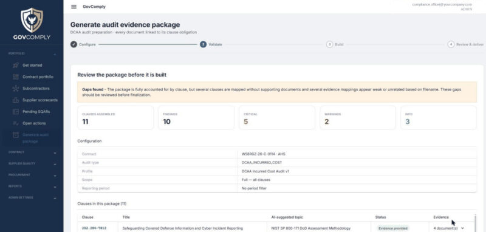
Task: Expand the 4 document(s) evidence row chevron
Action: [x=463, y=228]
